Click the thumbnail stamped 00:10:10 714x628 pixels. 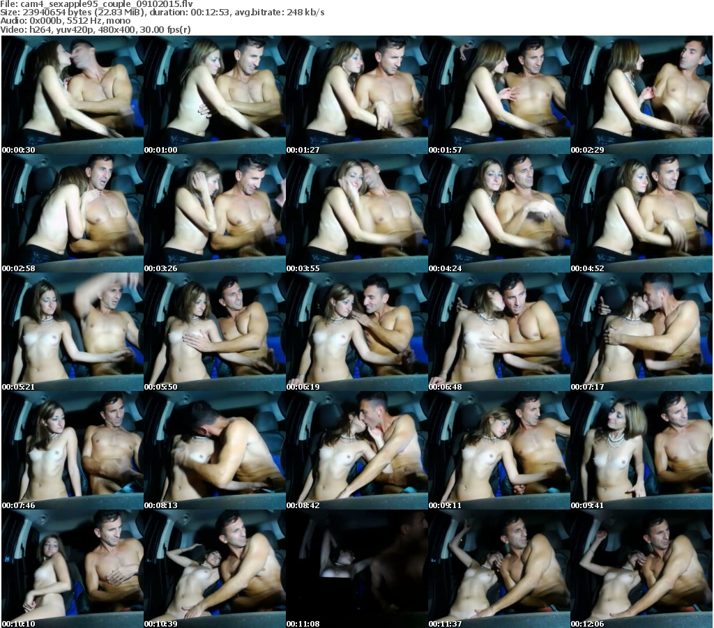[73, 569]
